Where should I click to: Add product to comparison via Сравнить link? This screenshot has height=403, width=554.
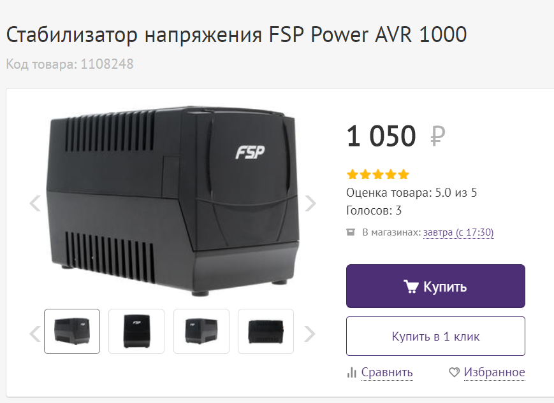point(387,372)
